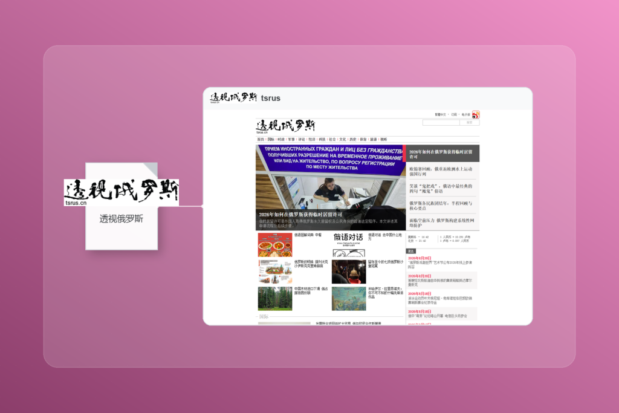Open the second 2026年8月20日 news item
619x413 pixels.
point(440,281)
